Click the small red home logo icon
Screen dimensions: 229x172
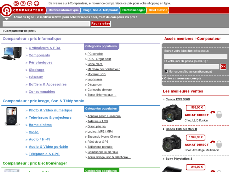16,3
